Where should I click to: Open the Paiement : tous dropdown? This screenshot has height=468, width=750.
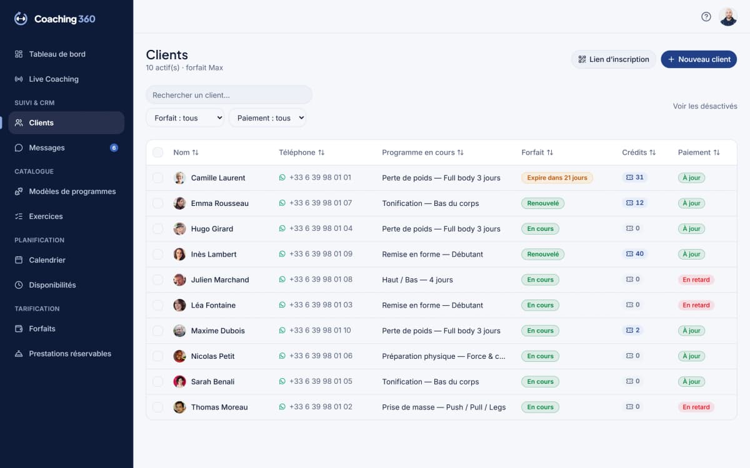tap(267, 118)
